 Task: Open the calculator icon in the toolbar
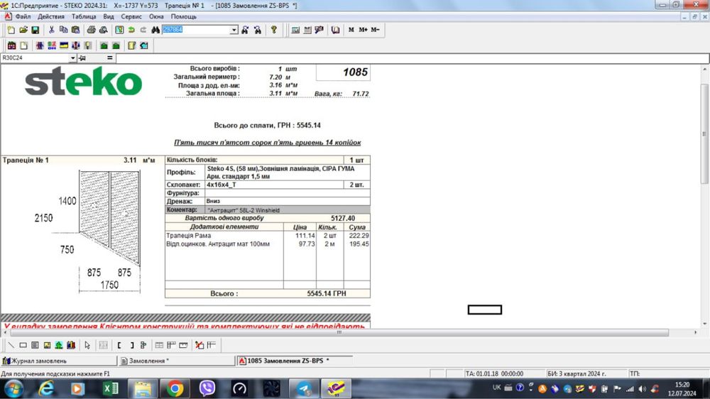295,30
